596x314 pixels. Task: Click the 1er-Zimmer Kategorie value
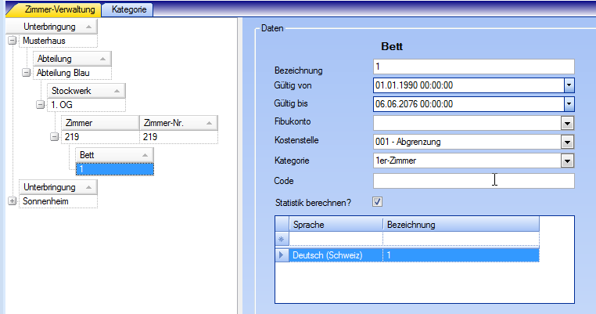click(396, 161)
